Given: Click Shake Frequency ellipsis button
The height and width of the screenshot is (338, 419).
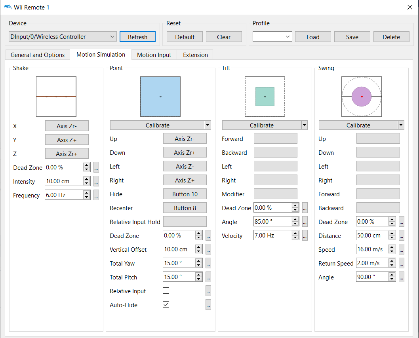Looking at the screenshot, I should pos(96,195).
